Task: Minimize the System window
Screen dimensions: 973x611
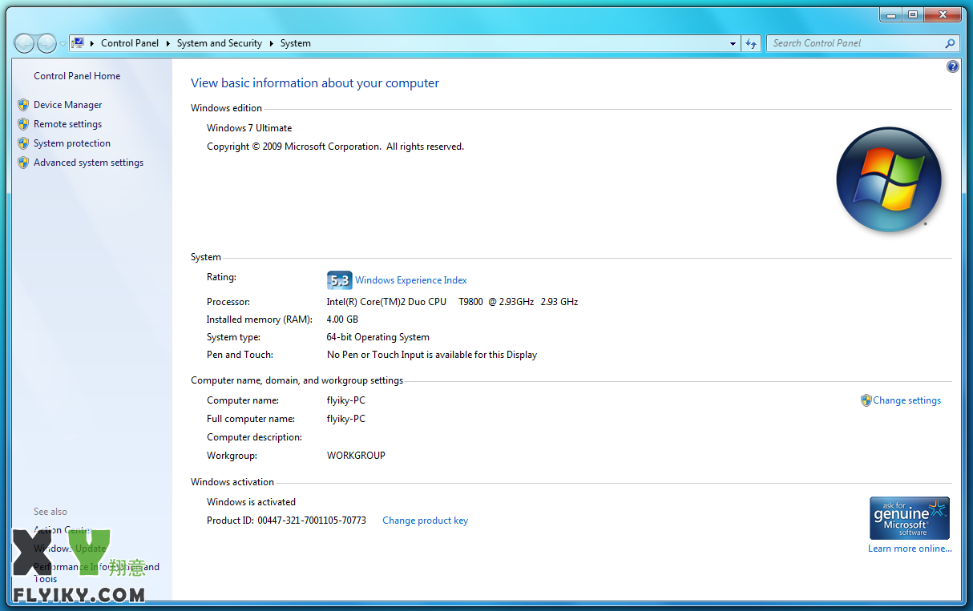Action: pos(891,14)
